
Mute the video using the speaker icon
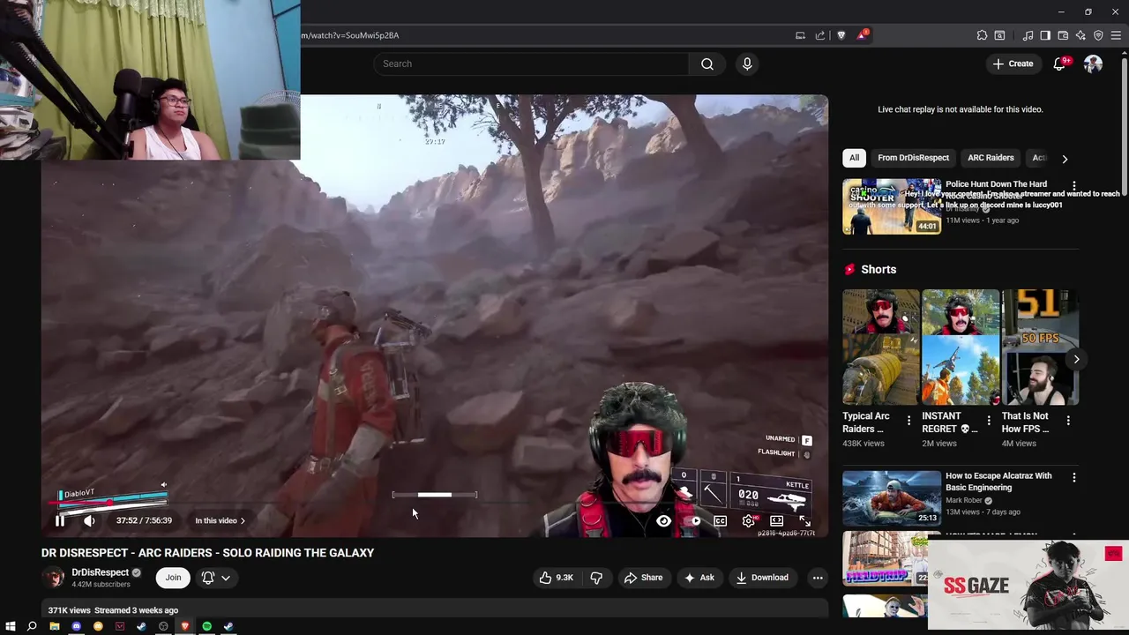pos(89,520)
